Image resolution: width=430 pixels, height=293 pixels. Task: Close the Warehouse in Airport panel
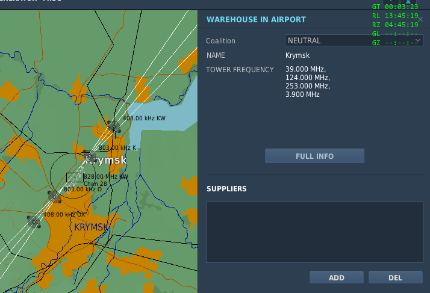pos(420,19)
